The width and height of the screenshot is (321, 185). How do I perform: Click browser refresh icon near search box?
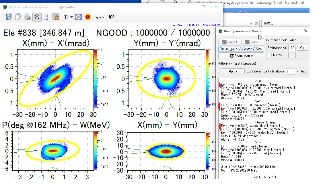point(256,24)
